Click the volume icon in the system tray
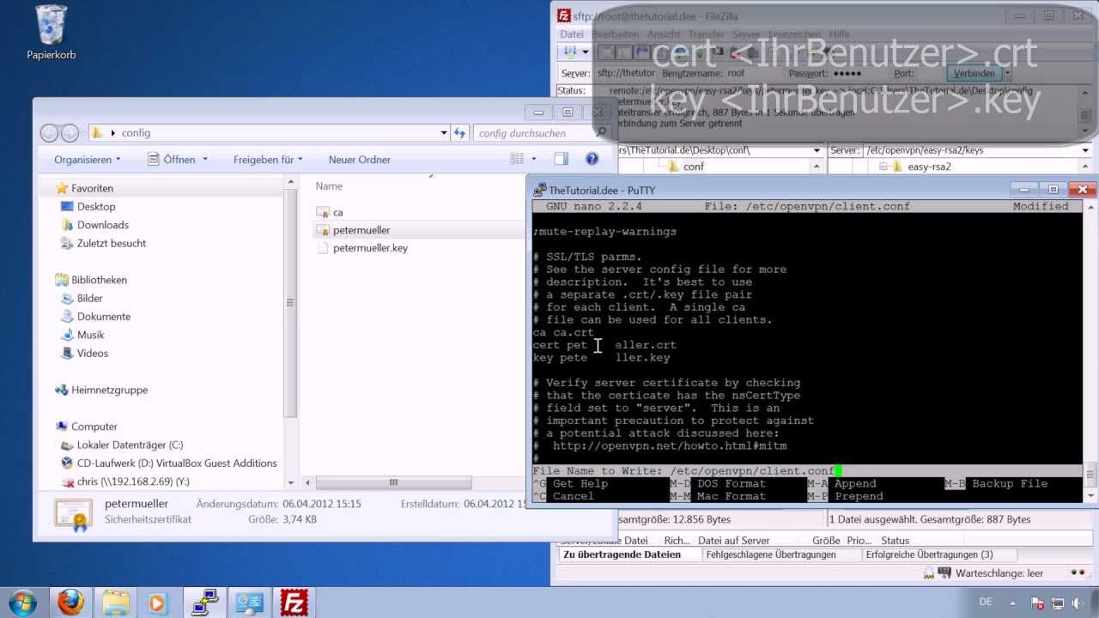 [1078, 603]
